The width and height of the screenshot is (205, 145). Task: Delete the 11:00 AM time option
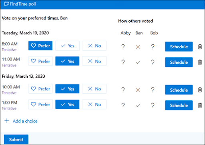pyautogui.click(x=200, y=62)
